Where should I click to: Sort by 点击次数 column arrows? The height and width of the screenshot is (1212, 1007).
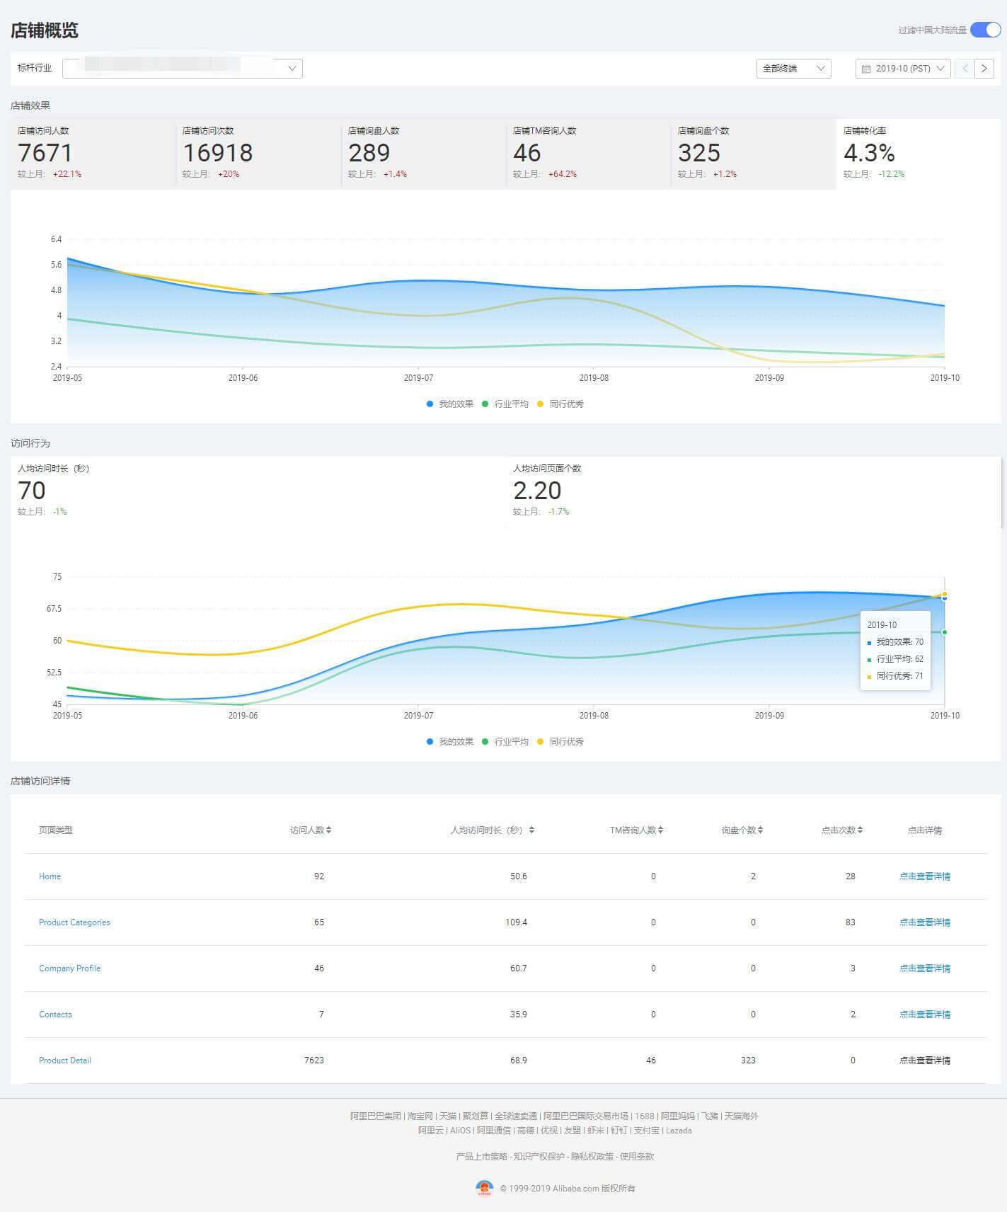[860, 830]
